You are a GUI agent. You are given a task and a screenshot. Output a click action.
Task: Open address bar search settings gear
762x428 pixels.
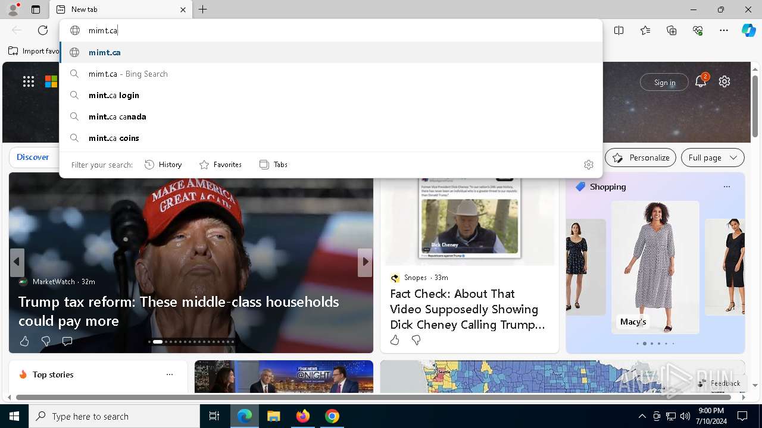[589, 165]
